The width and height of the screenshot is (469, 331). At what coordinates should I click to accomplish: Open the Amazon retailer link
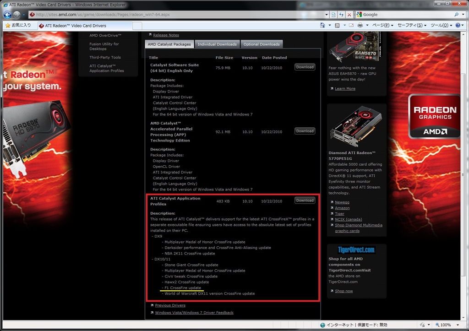[x=342, y=208]
